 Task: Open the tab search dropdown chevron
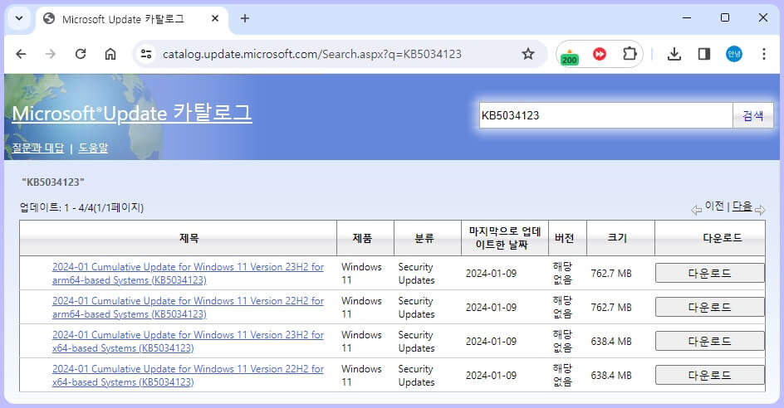[19, 18]
